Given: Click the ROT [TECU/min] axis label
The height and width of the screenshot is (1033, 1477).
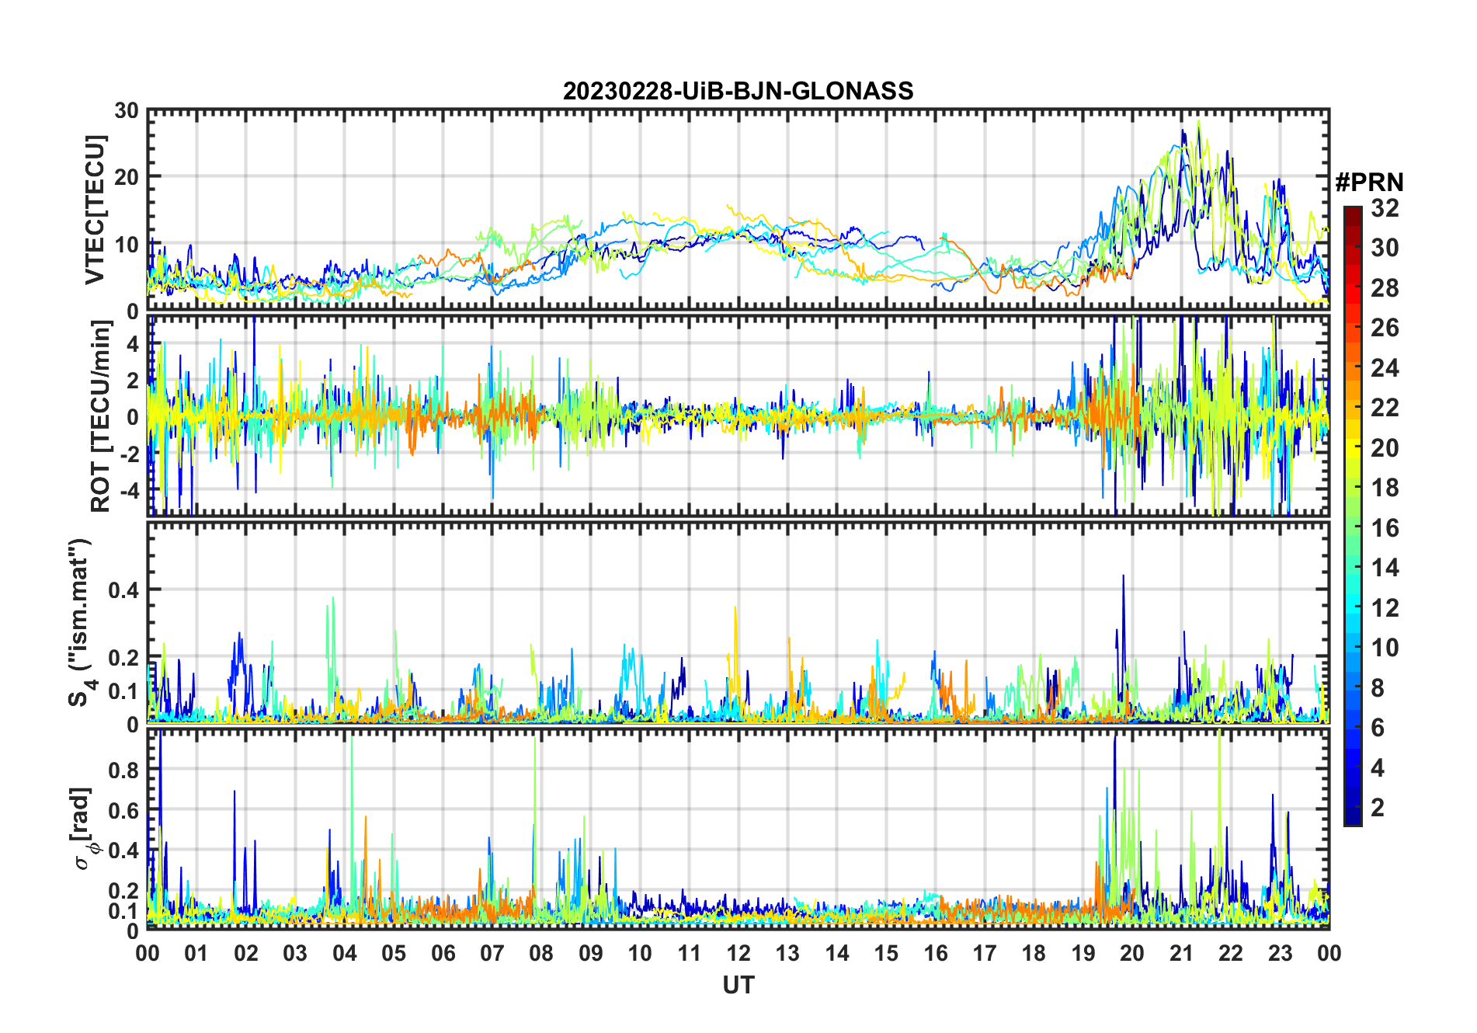Looking at the screenshot, I should coord(101,416).
